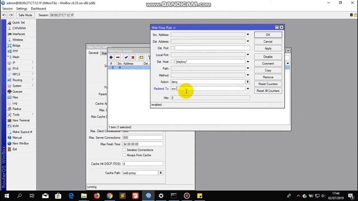358x201 pixels.
Task: Click Make Supout.rif in sidebar
Action: point(22,132)
